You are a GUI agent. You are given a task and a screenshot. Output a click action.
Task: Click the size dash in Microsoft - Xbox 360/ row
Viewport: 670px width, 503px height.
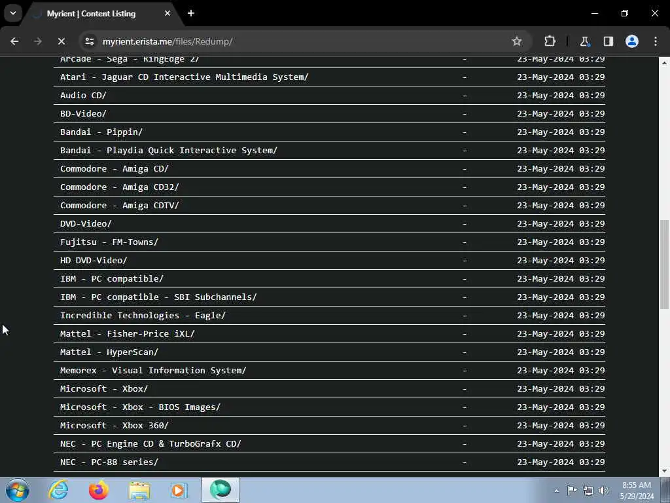pos(465,426)
